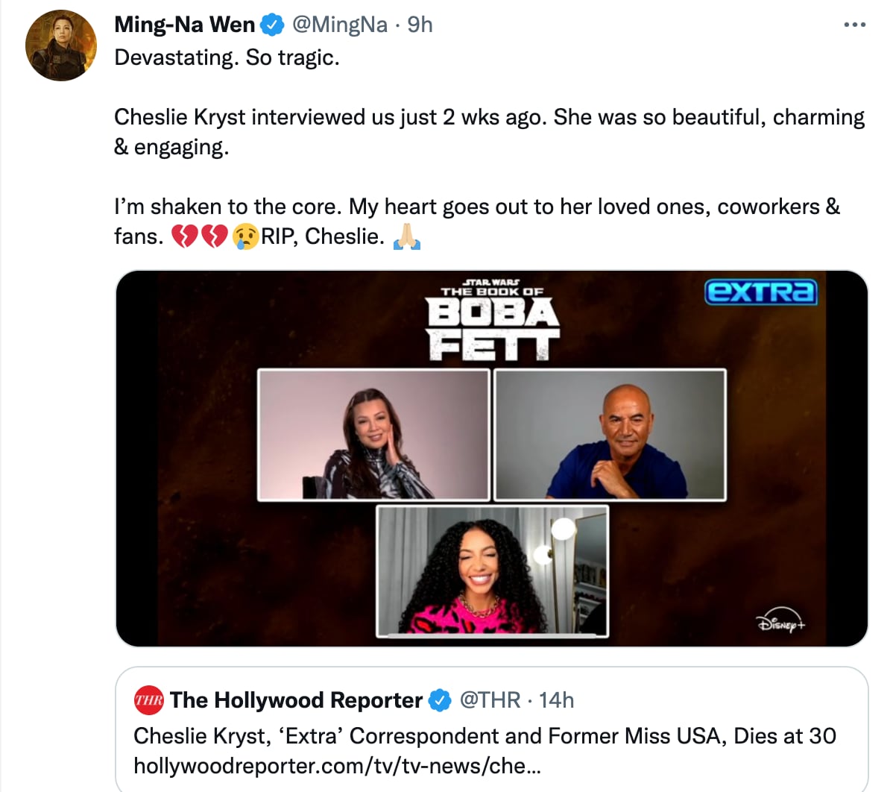Open the tweet's 9h timestamp

420,25
